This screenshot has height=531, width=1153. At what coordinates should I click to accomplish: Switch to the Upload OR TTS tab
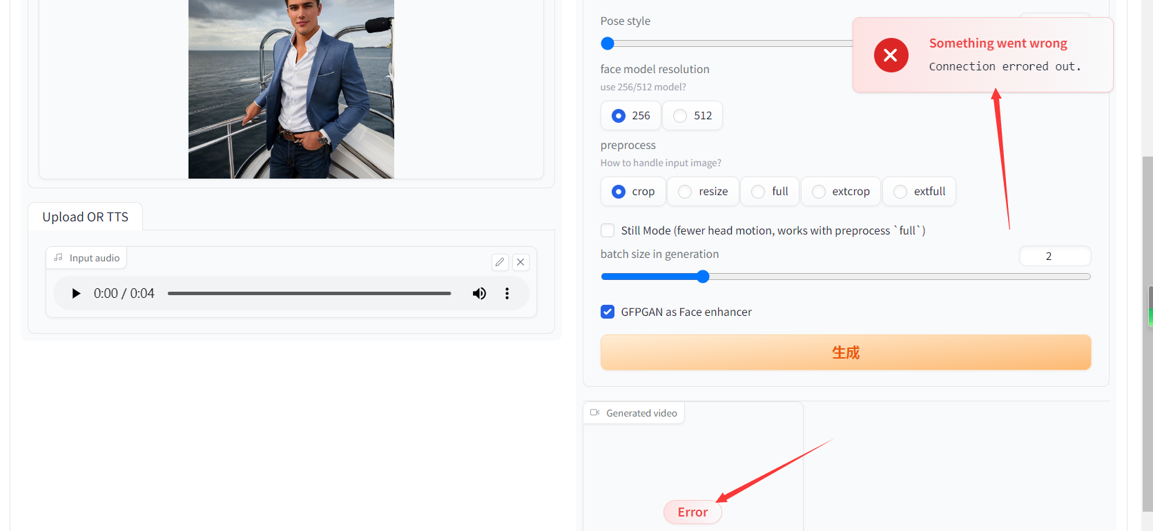coord(86,217)
